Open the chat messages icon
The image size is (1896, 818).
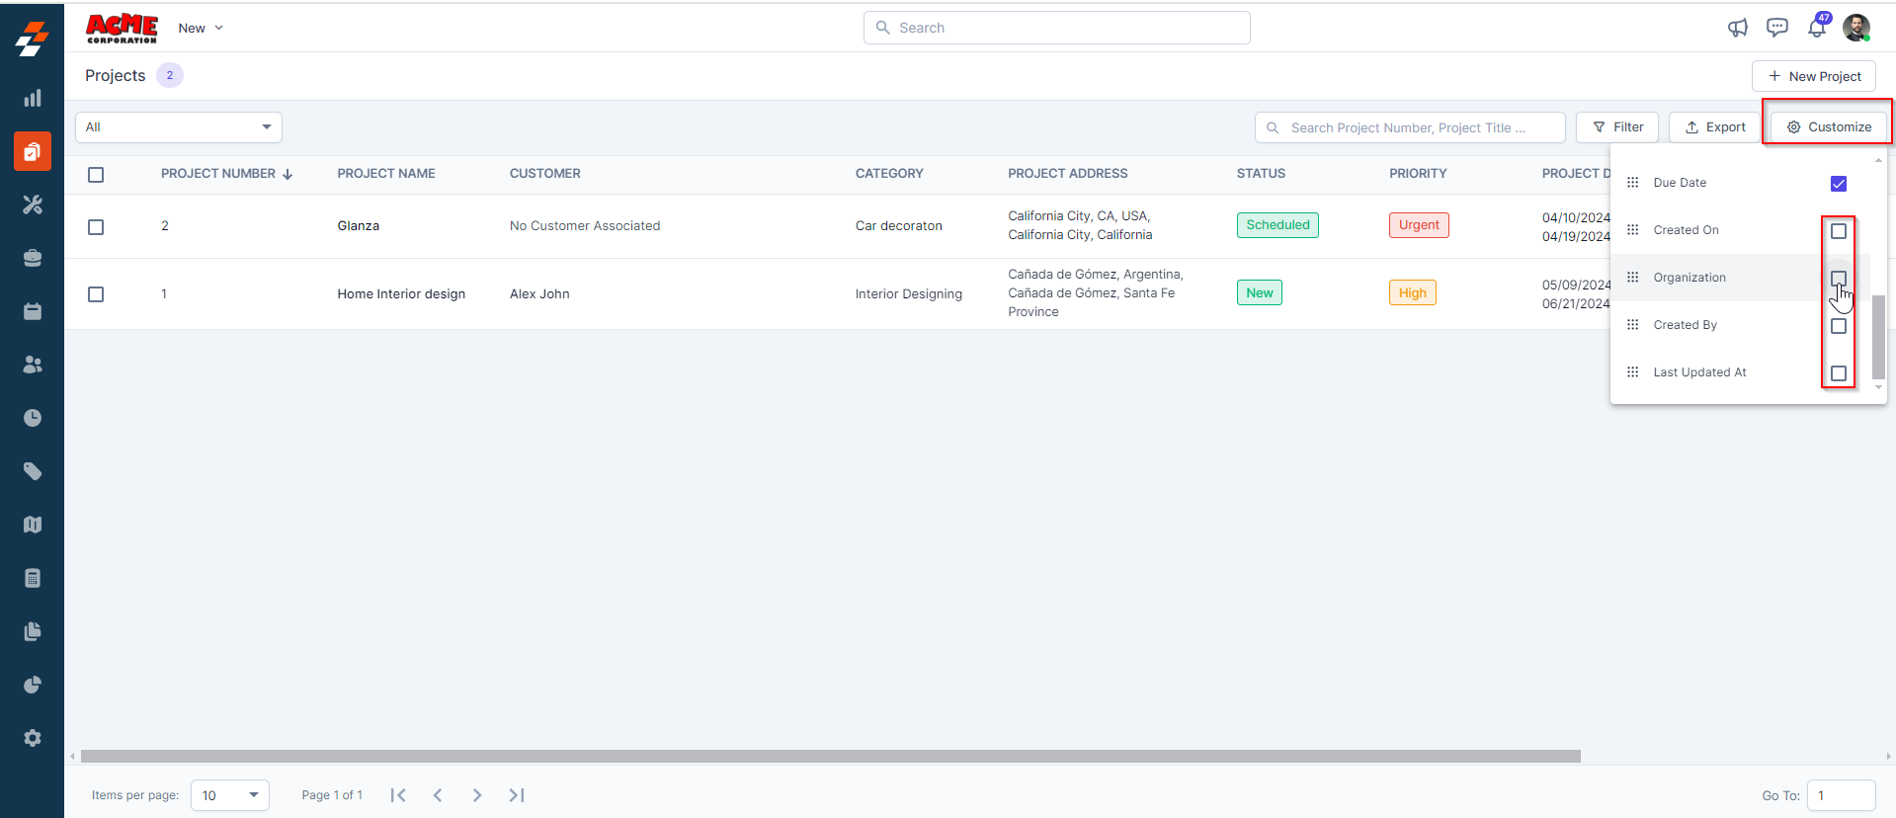click(x=1776, y=28)
